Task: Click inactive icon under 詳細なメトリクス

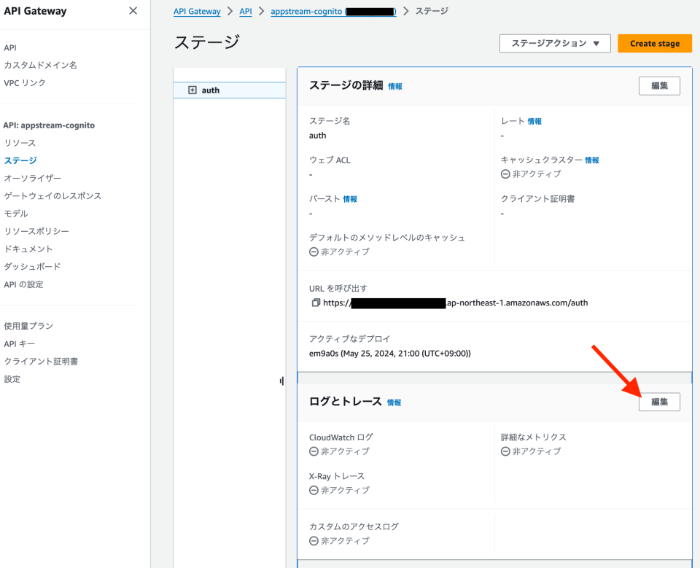Action: [x=505, y=451]
